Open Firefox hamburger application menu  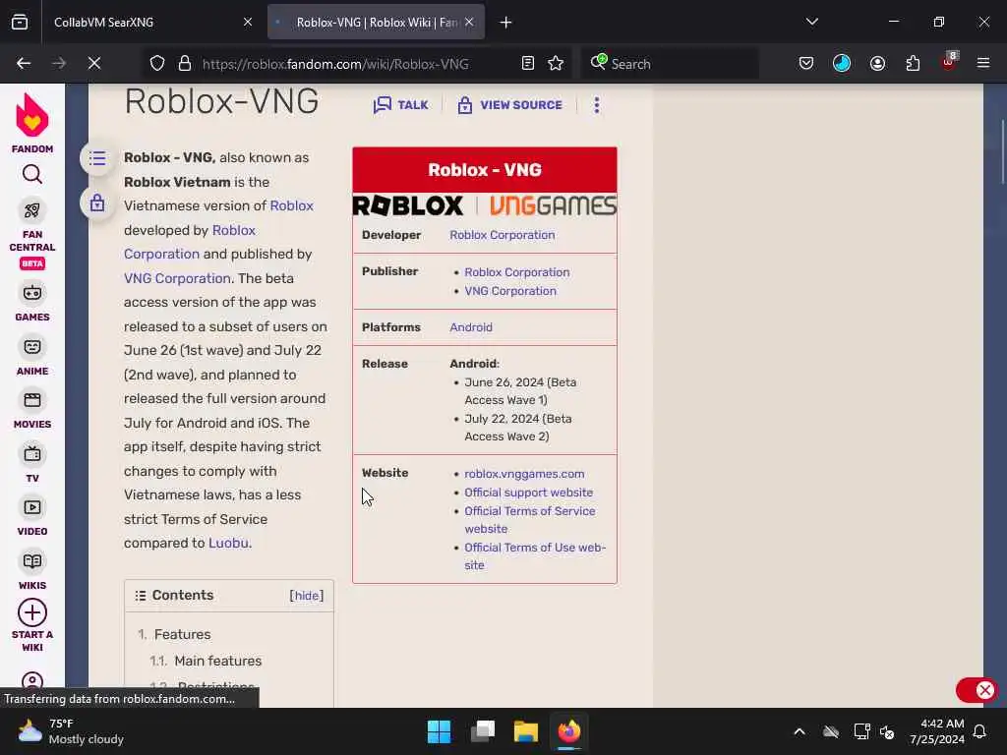pos(983,63)
